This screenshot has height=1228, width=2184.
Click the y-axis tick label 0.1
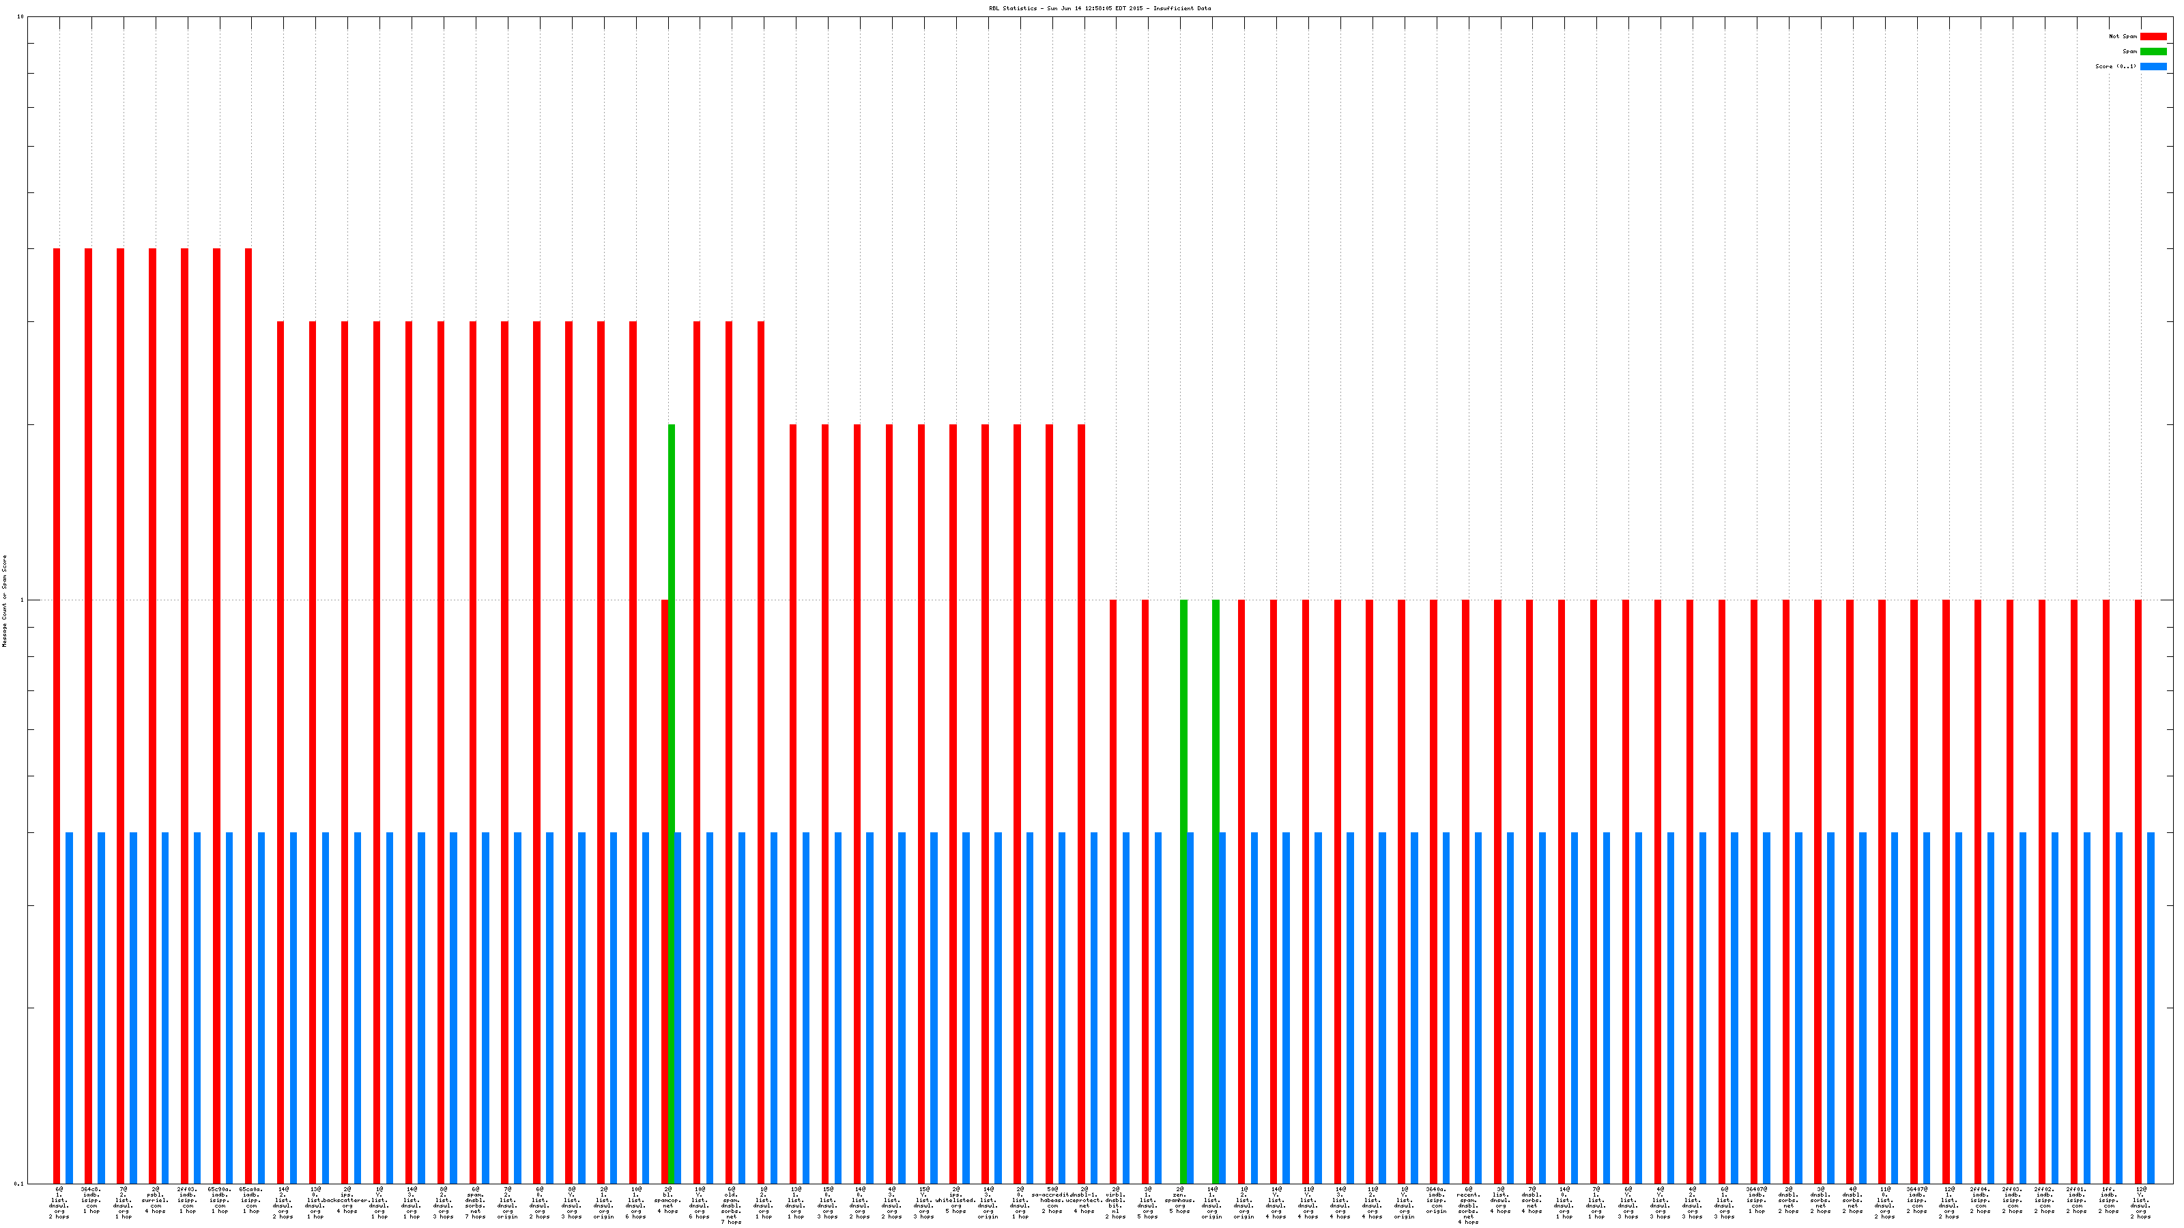coord(18,1183)
